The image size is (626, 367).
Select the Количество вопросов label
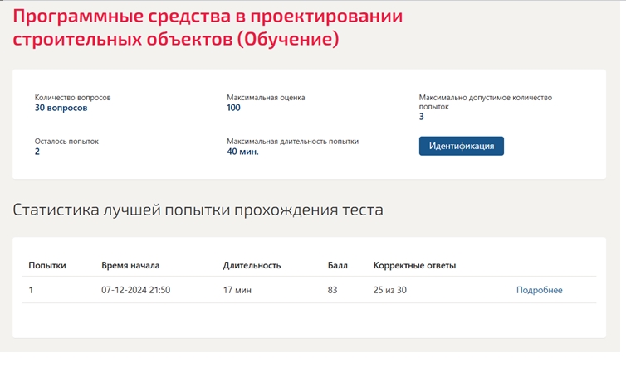[72, 97]
